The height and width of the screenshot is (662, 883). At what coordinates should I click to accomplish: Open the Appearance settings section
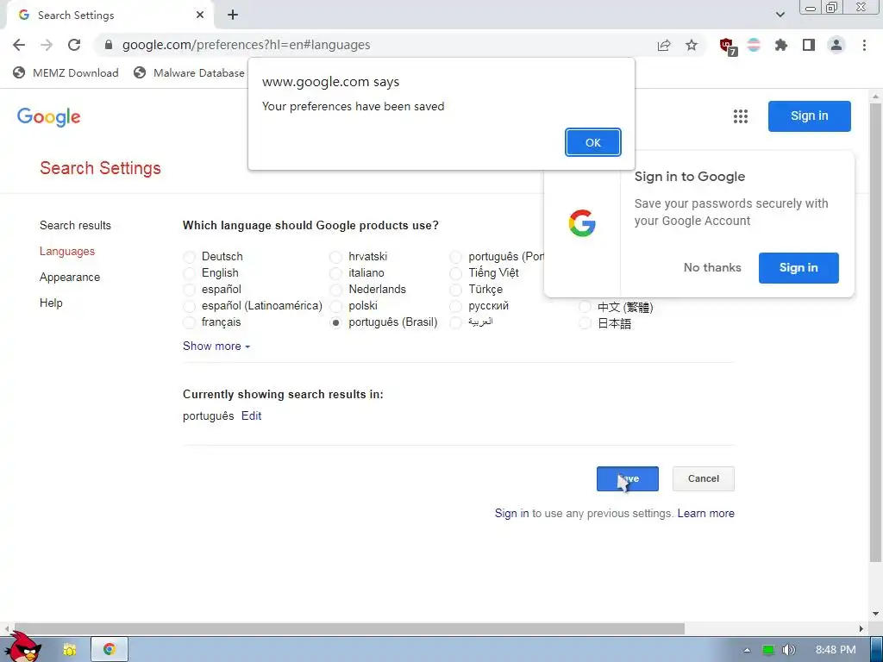coord(70,277)
